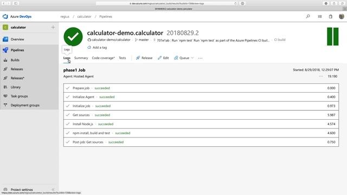The height and width of the screenshot is (195, 347).
Task: Open the Prepare job log row
Action: point(201,88)
